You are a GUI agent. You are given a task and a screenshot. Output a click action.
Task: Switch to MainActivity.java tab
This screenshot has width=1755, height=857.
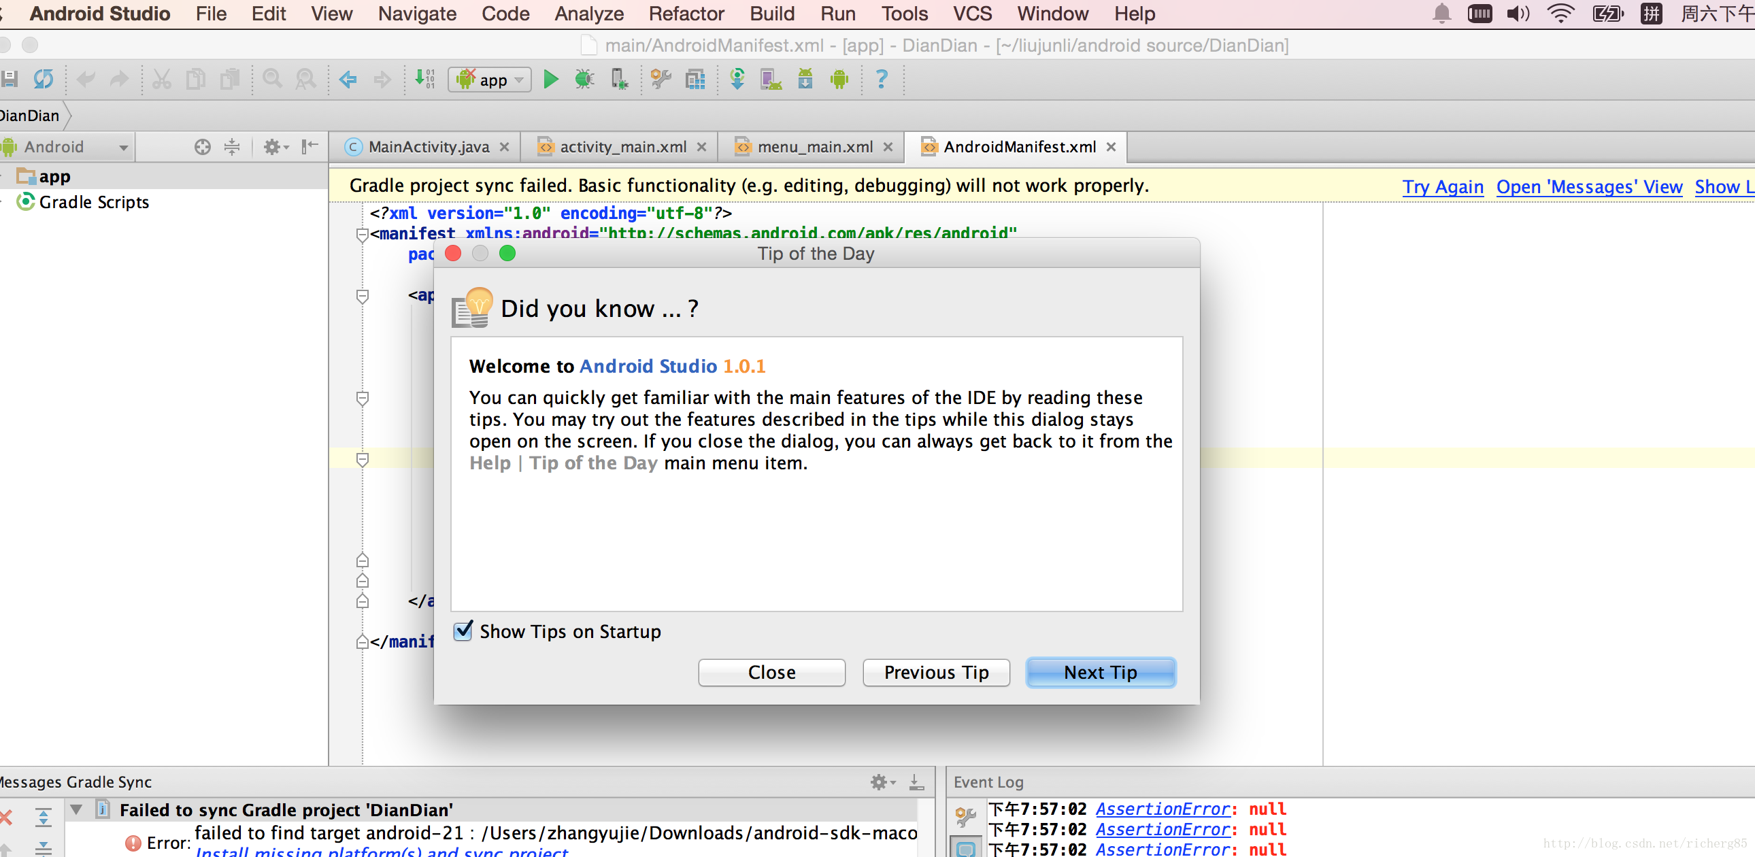click(x=429, y=146)
